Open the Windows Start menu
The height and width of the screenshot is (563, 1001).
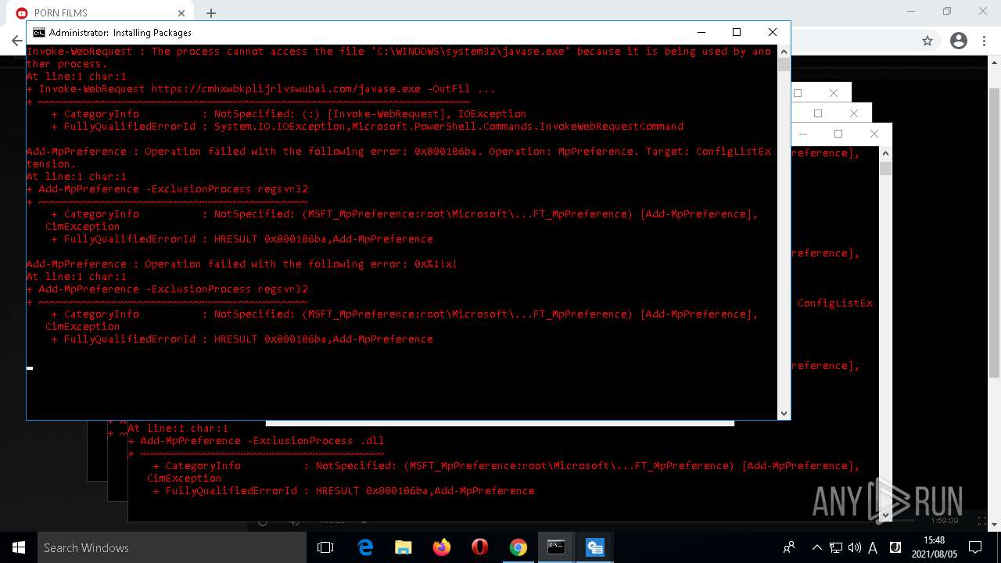click(x=19, y=547)
